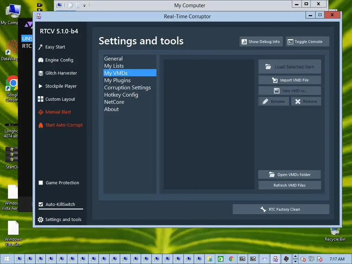Image resolution: width=352 pixels, height=264 pixels.
Task: Click Refresh VMD Files button
Action: pos(289,185)
